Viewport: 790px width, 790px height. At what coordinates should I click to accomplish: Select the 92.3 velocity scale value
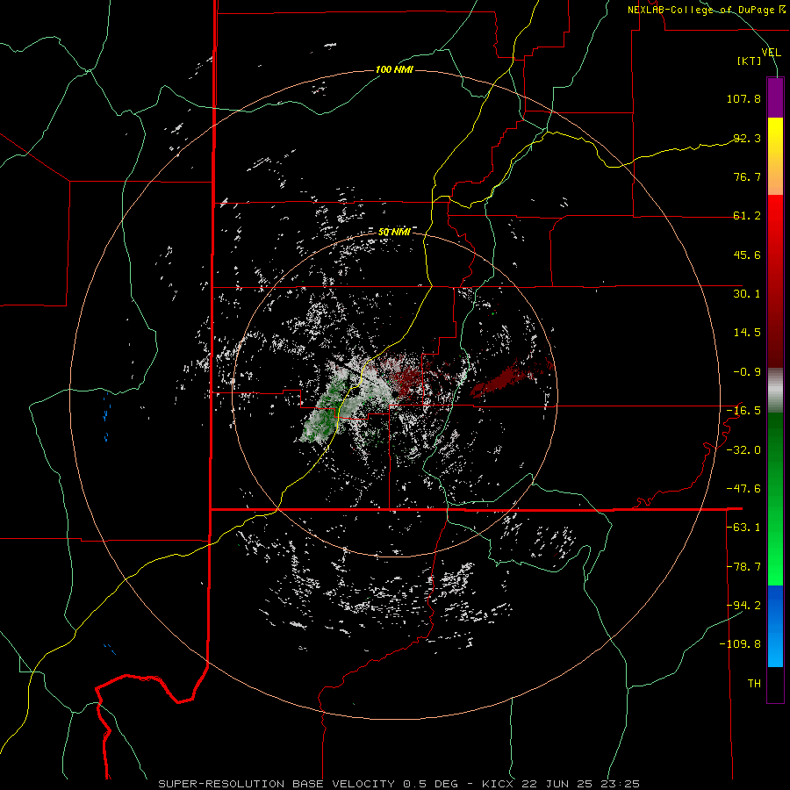coord(747,138)
